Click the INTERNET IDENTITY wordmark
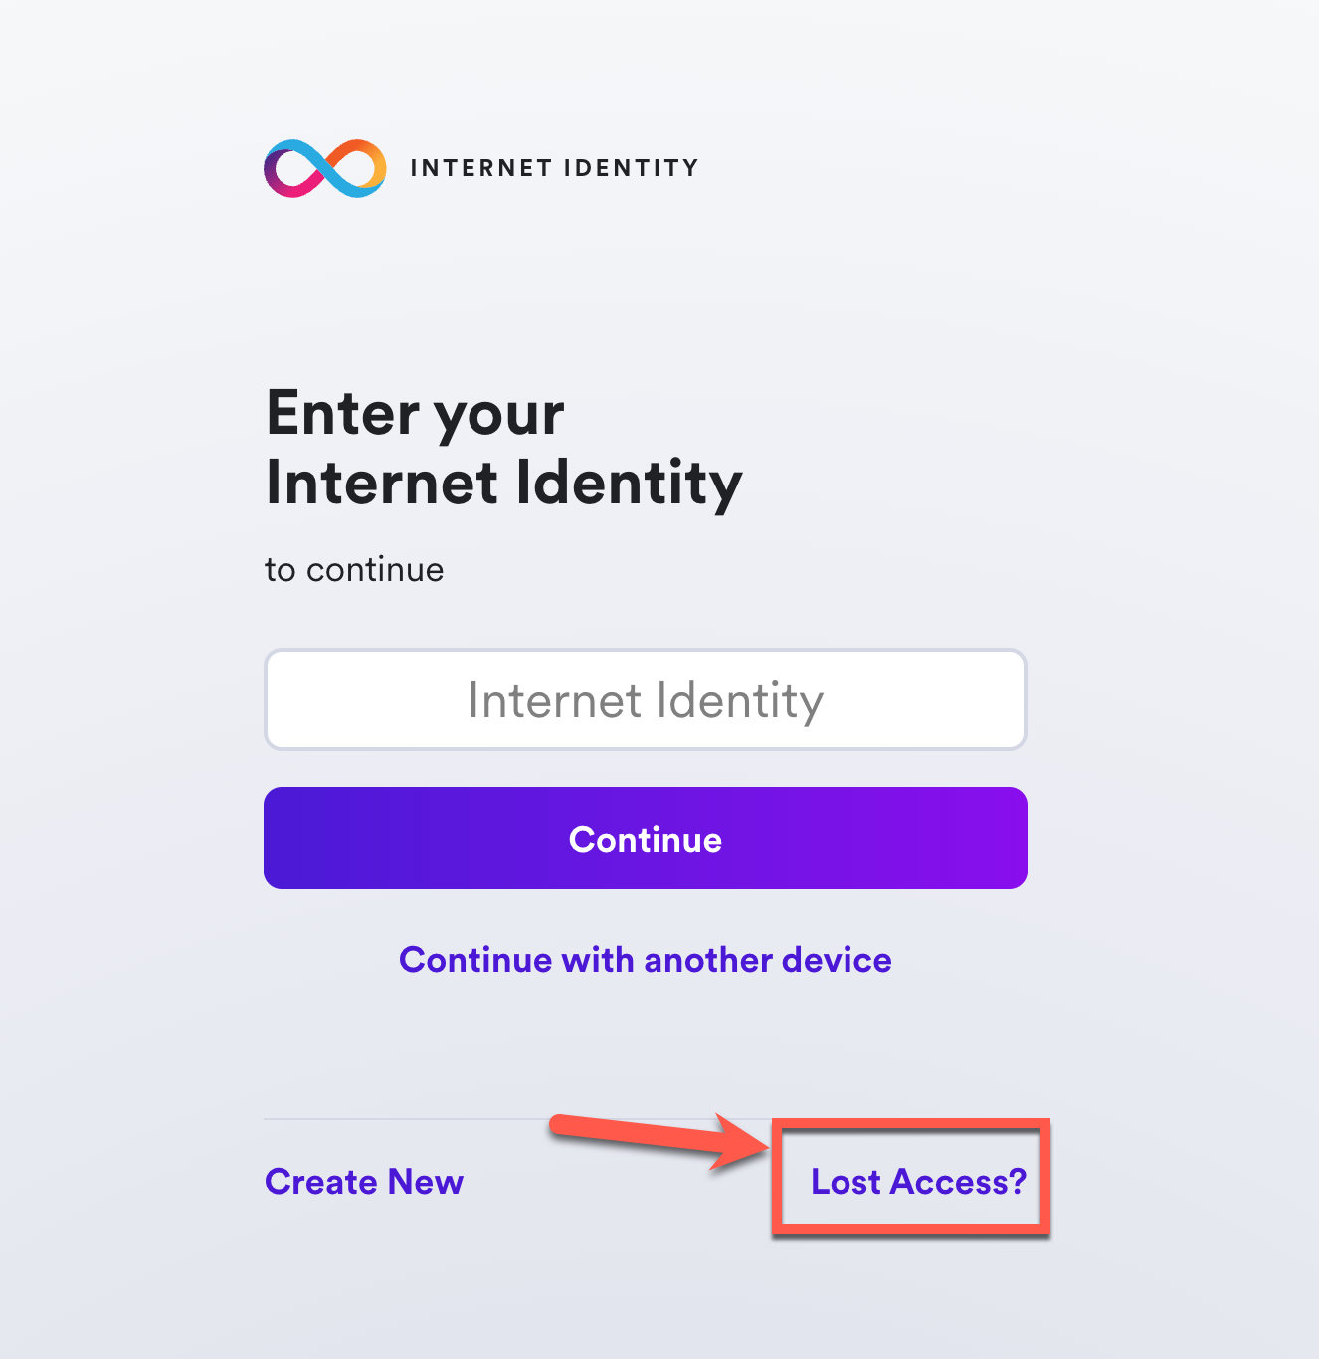This screenshot has height=1359, width=1319. click(553, 167)
